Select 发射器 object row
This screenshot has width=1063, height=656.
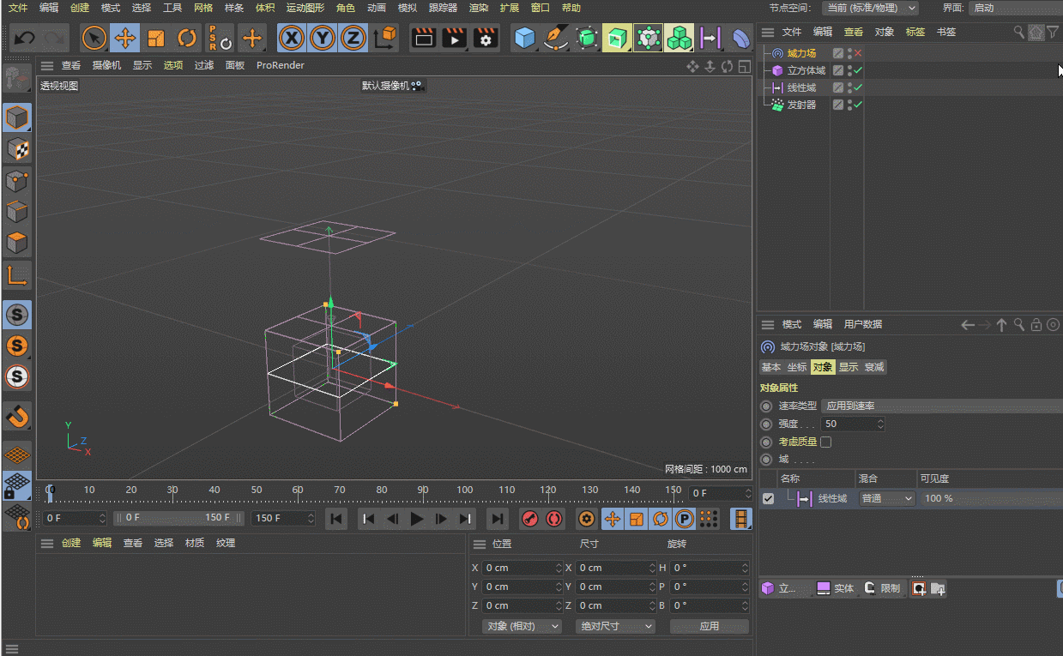pos(802,105)
